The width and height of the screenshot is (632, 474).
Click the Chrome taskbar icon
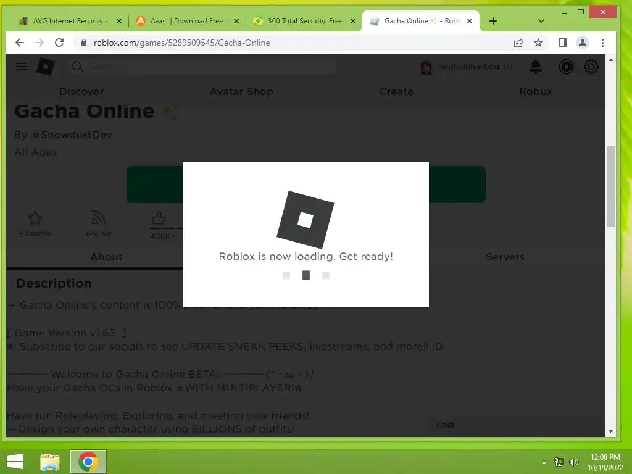coord(88,462)
